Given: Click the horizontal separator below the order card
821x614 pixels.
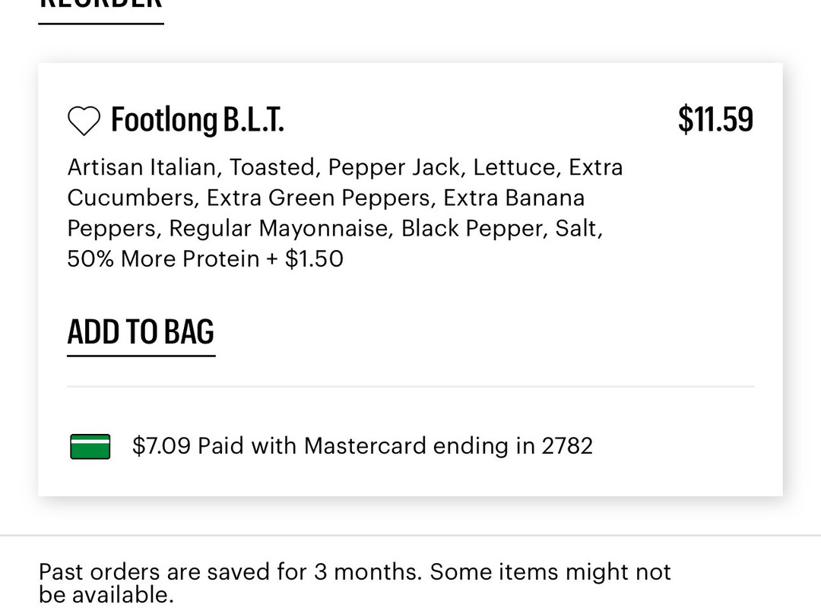Looking at the screenshot, I should [410, 536].
